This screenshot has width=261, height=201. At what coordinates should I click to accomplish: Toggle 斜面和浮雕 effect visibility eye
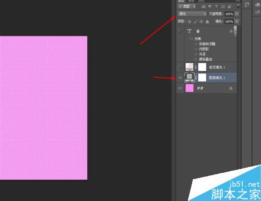coord(196,44)
